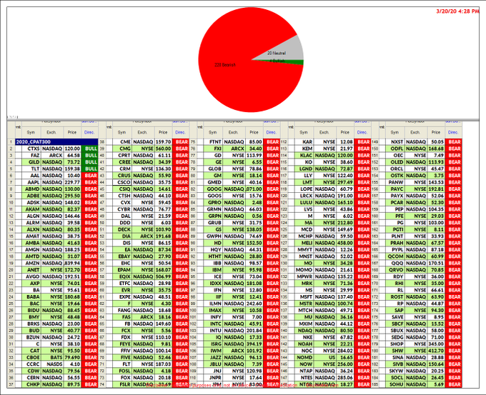This screenshot has width=486, height=395.
Task: Click the LULU symbol cell
Action: [x=304, y=203]
